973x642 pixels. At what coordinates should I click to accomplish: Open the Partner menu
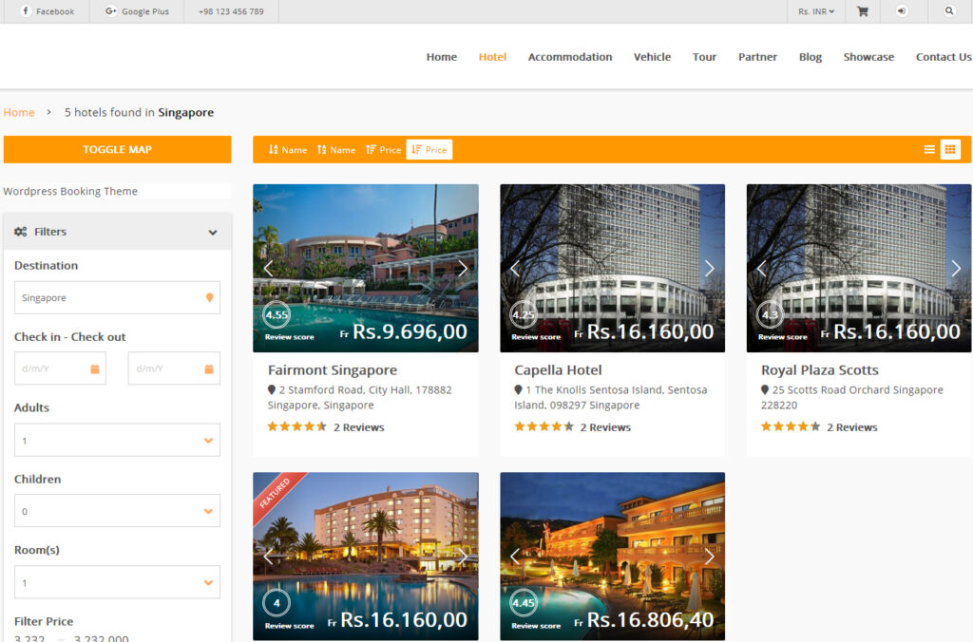pos(757,56)
